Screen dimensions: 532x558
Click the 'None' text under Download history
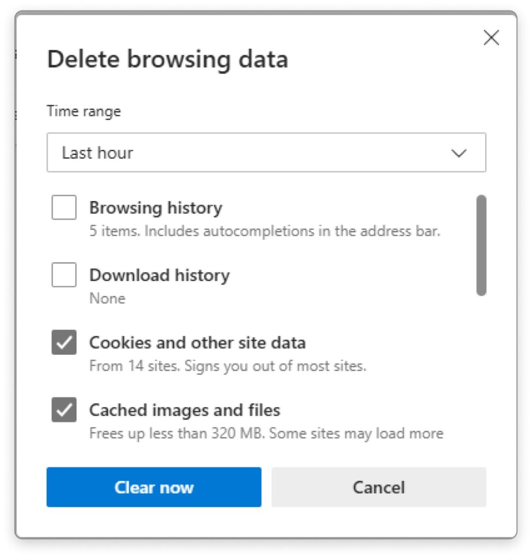coord(107,299)
